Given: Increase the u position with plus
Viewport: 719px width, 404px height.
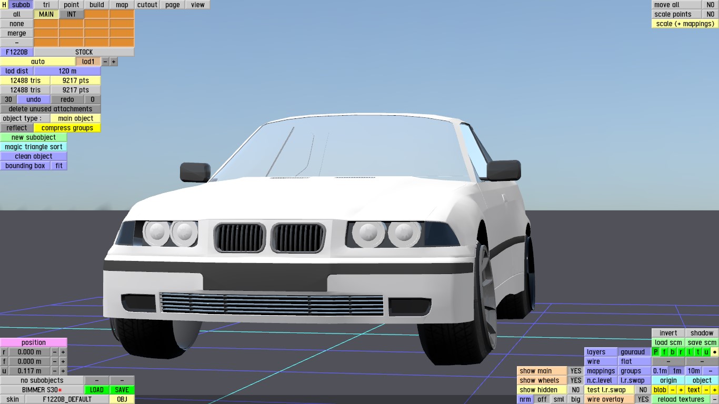Looking at the screenshot, I should click(x=63, y=371).
